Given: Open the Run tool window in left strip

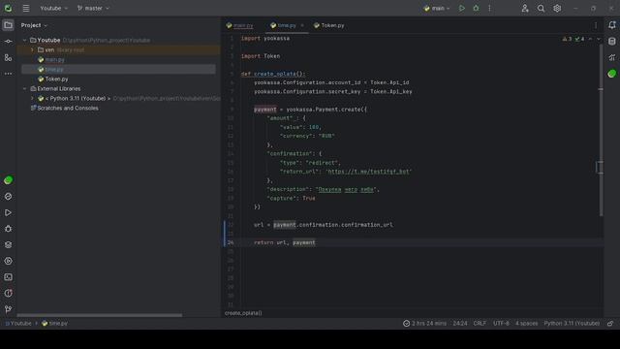Looking at the screenshot, I should [x=8, y=213].
